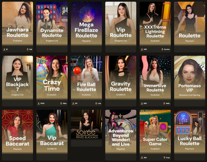Open Mega FireBlaze Roulette by Playtech
Image resolution: width=207 pixels, height=162 pixels.
coord(86,27)
